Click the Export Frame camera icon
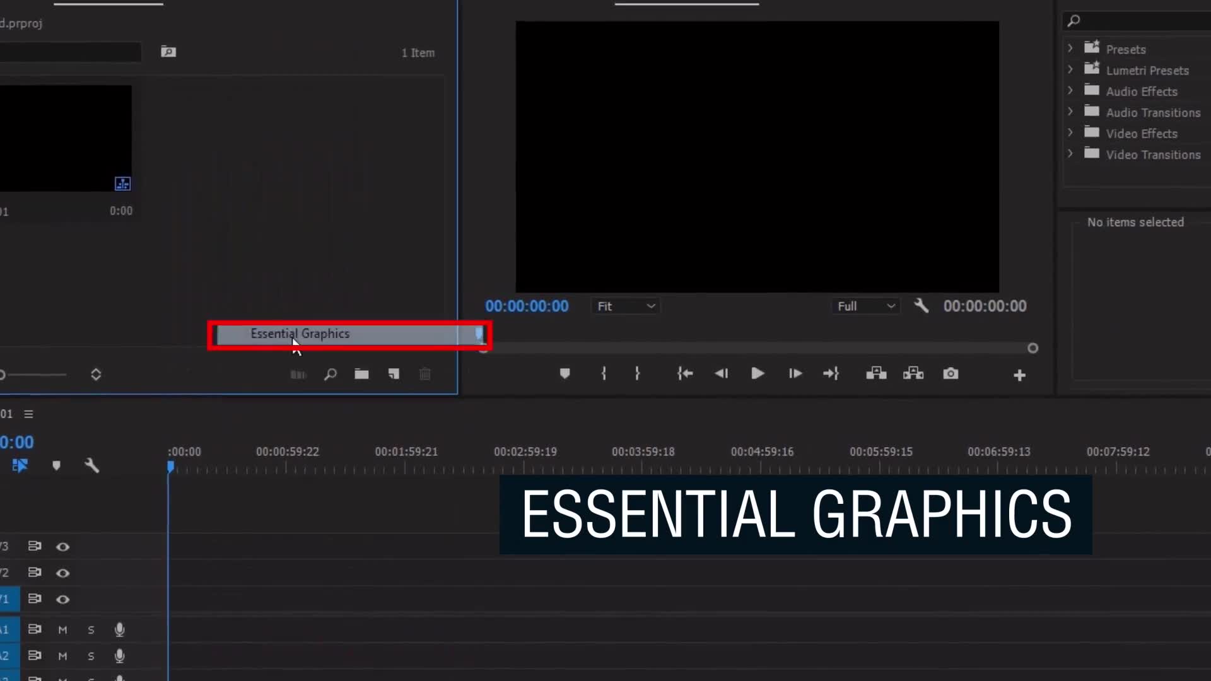1211x681 pixels. pos(951,373)
